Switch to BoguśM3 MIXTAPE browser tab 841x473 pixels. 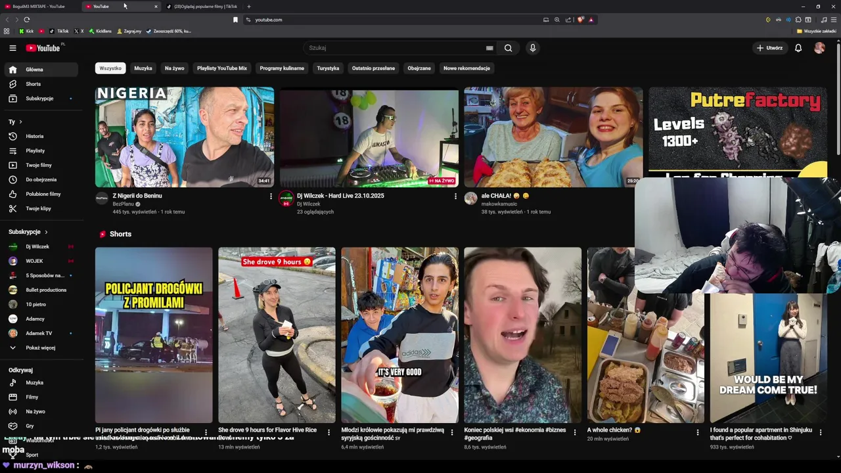click(39, 7)
